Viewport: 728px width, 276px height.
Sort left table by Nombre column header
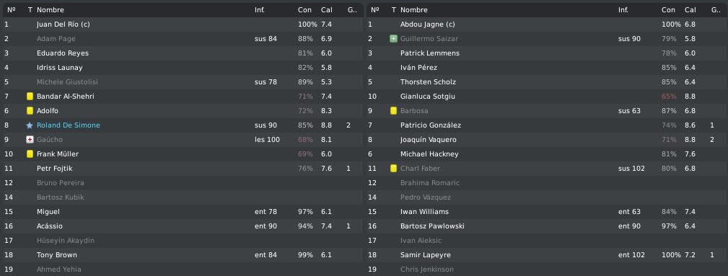50,10
